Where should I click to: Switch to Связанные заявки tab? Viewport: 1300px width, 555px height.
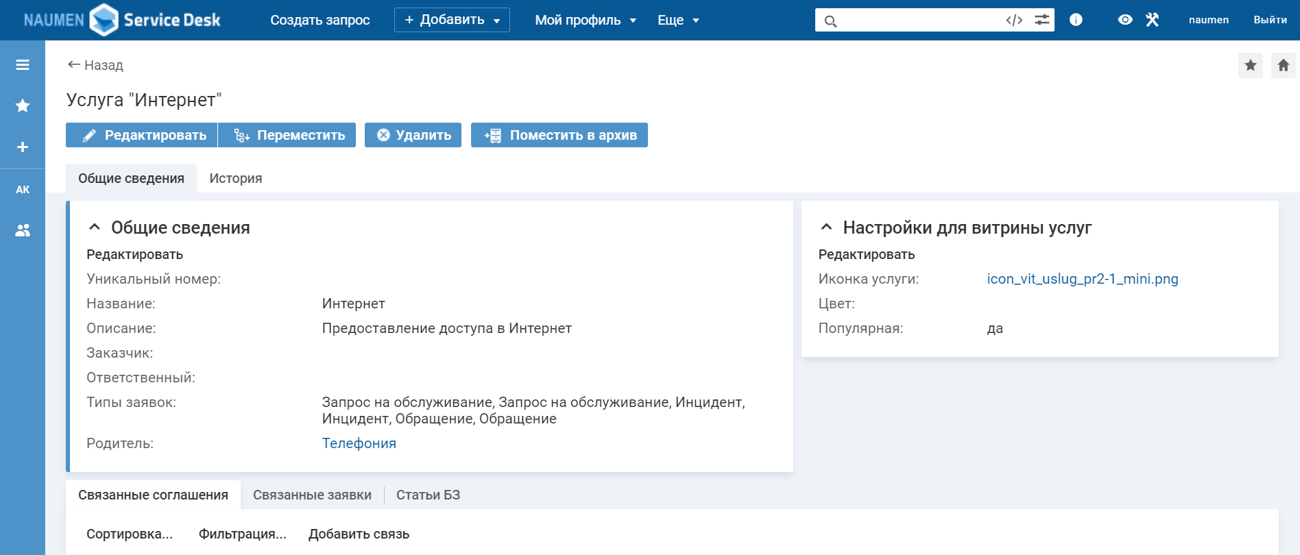(312, 495)
